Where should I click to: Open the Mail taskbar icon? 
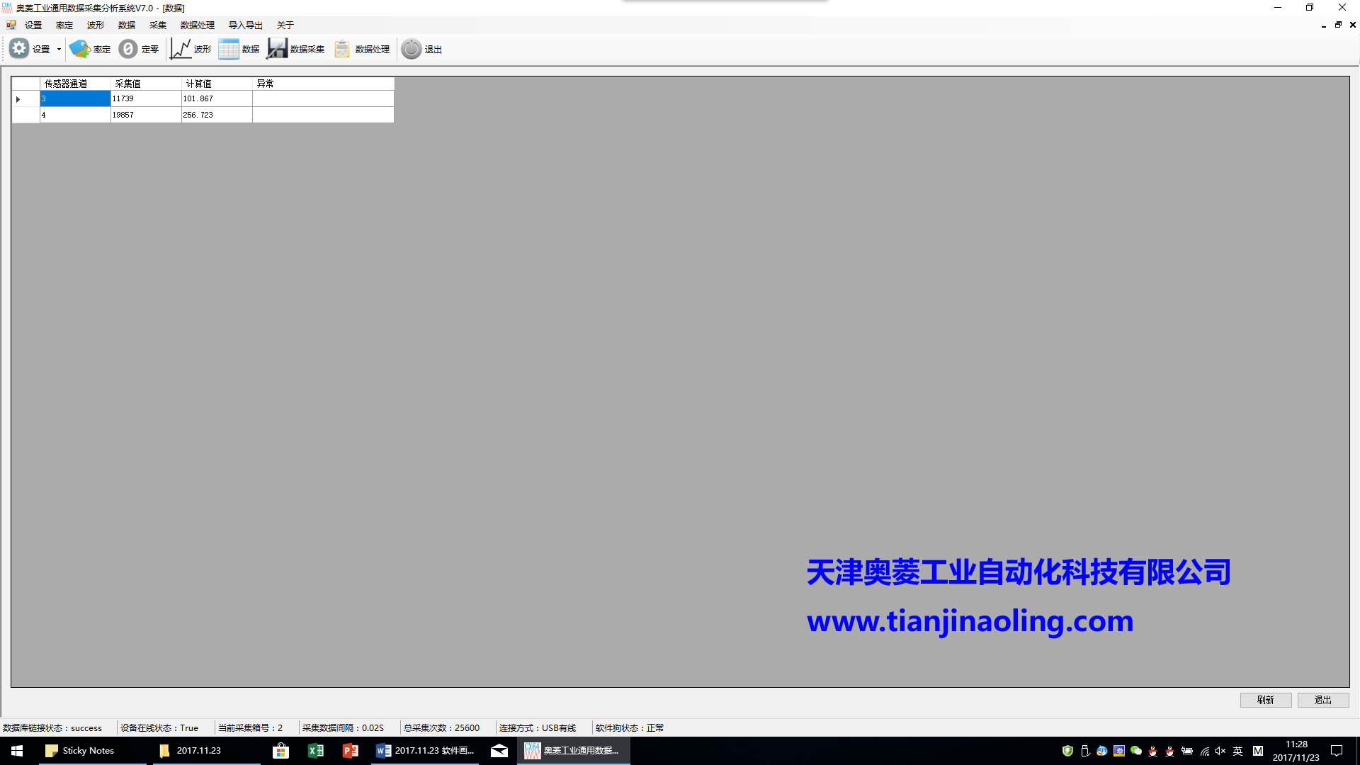(499, 751)
